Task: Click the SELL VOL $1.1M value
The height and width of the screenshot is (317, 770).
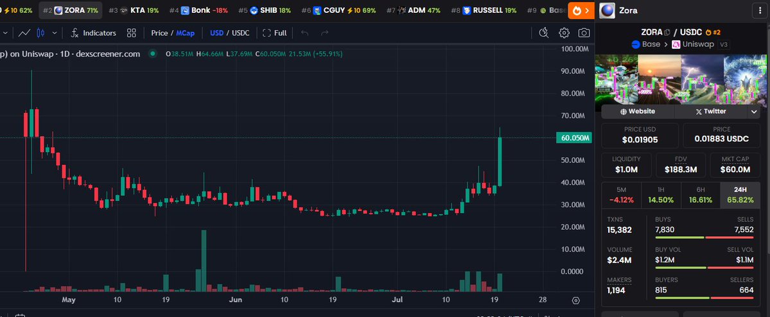Action: pyautogui.click(x=744, y=260)
